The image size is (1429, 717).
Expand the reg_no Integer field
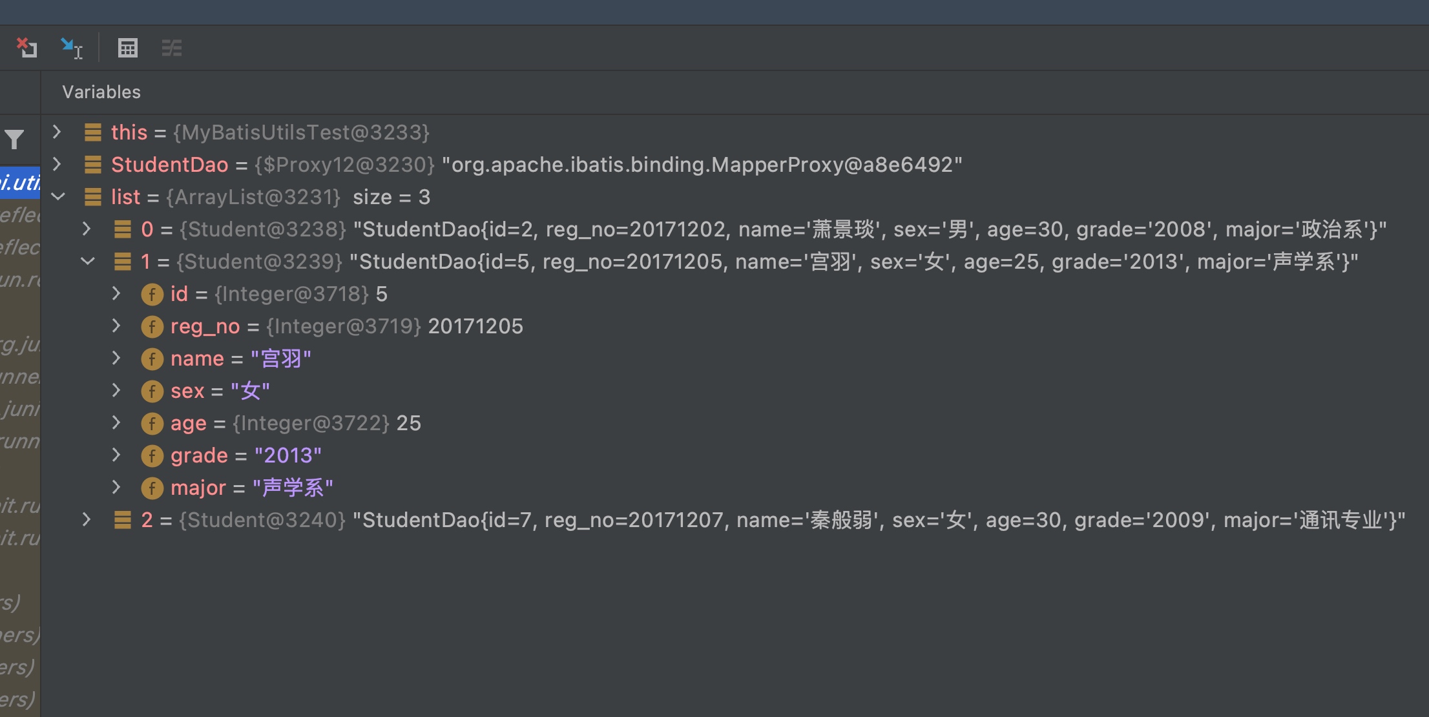(x=116, y=326)
